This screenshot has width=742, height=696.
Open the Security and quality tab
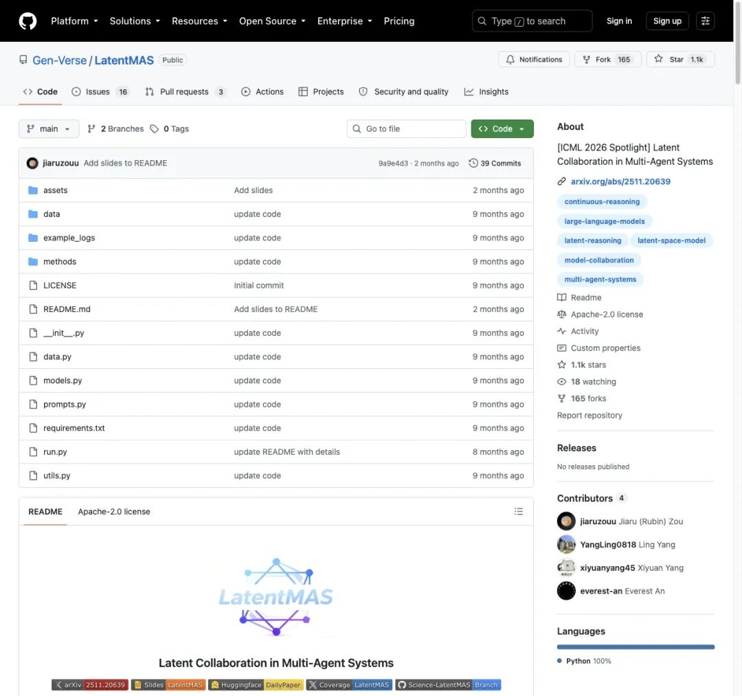coord(404,92)
